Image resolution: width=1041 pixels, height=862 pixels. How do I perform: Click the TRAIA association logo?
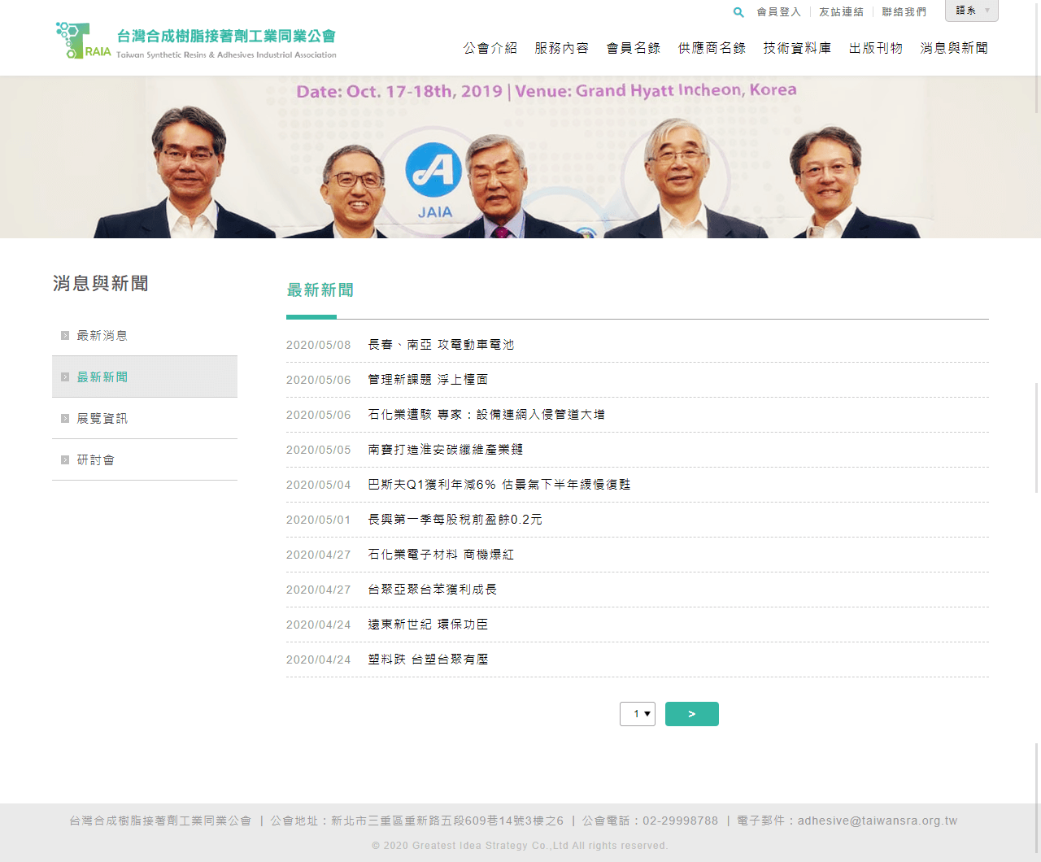195,41
